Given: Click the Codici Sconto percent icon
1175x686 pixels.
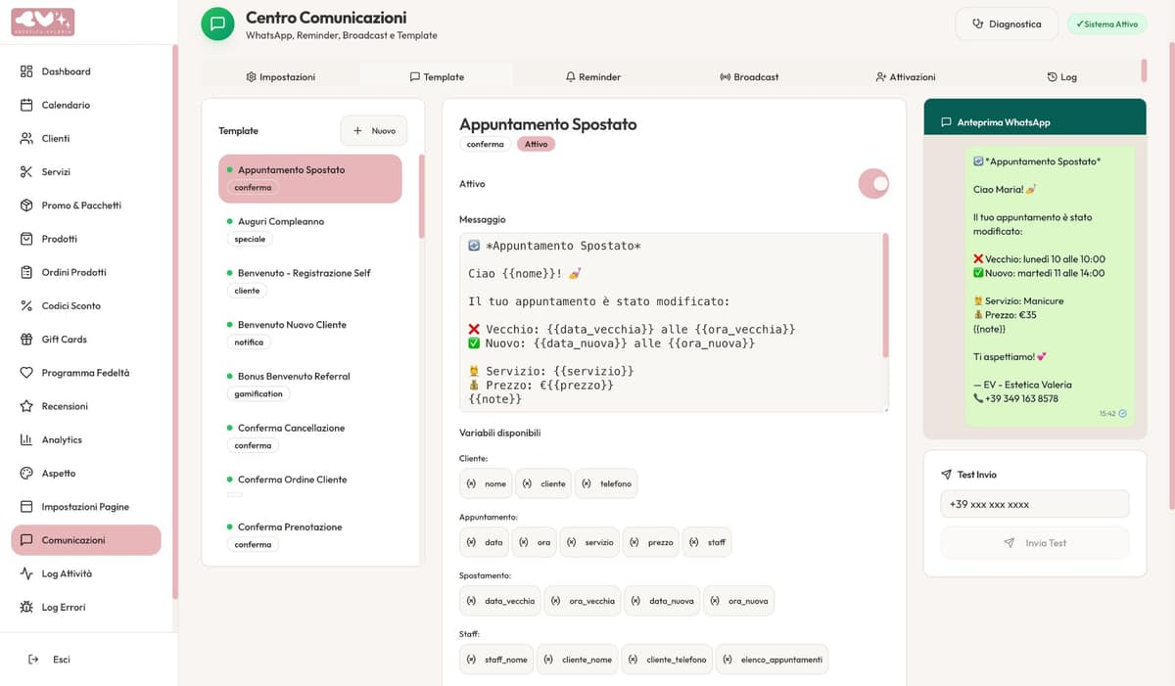Looking at the screenshot, I should coord(26,305).
